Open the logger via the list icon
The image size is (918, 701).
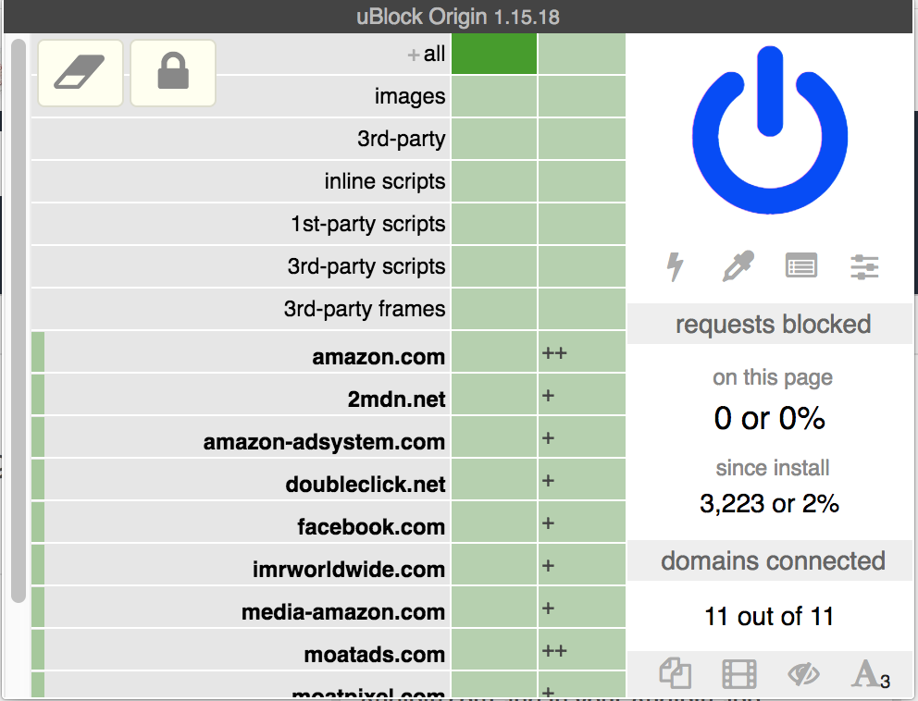pyautogui.click(x=801, y=266)
